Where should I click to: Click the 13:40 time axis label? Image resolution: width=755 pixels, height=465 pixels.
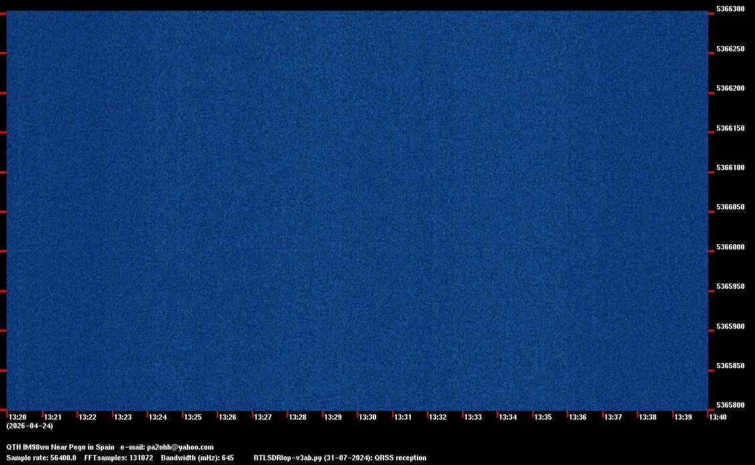[718, 417]
